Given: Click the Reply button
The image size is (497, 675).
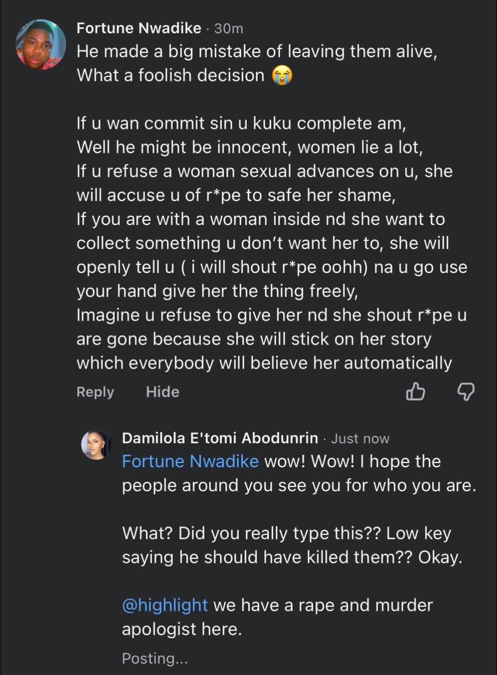Looking at the screenshot, I should 96,392.
